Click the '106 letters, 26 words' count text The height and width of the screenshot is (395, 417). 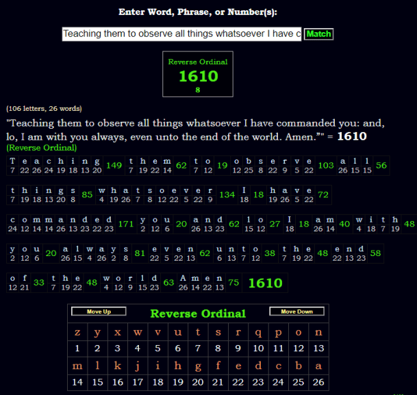(44, 108)
